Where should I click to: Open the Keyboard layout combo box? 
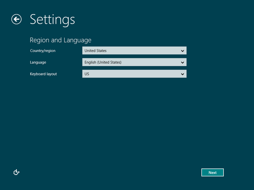pyautogui.click(x=134, y=74)
